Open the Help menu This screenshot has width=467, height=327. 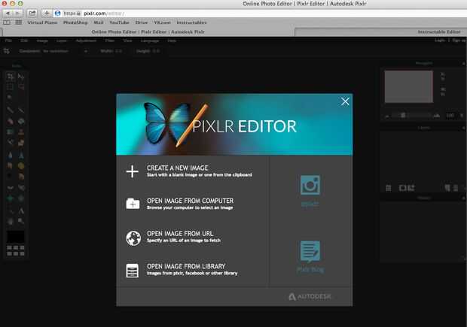[172, 41]
